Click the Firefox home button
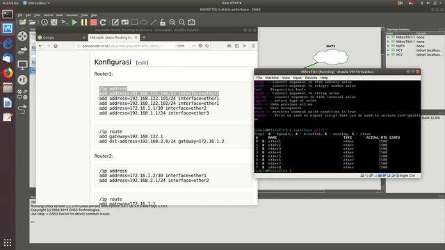This screenshot has width=445, height=250. [56, 46]
